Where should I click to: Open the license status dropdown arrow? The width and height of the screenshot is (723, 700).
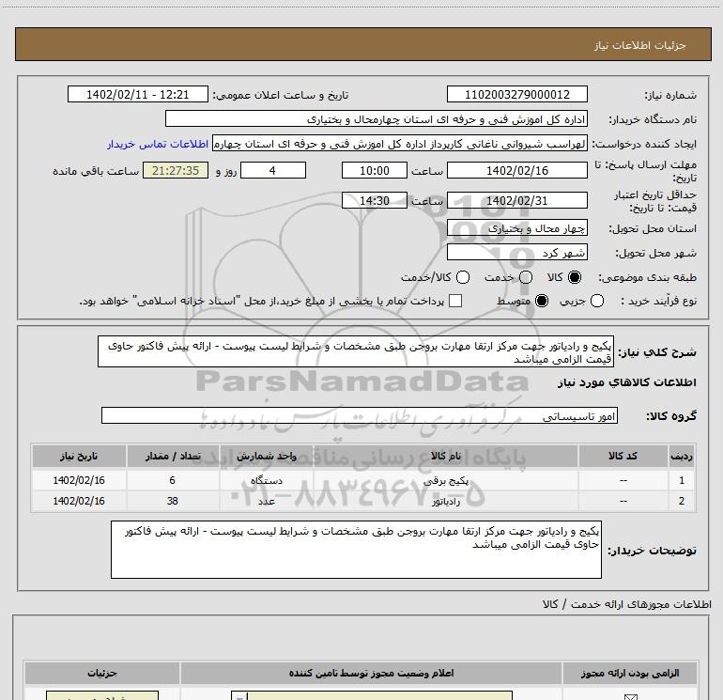[x=239, y=696]
